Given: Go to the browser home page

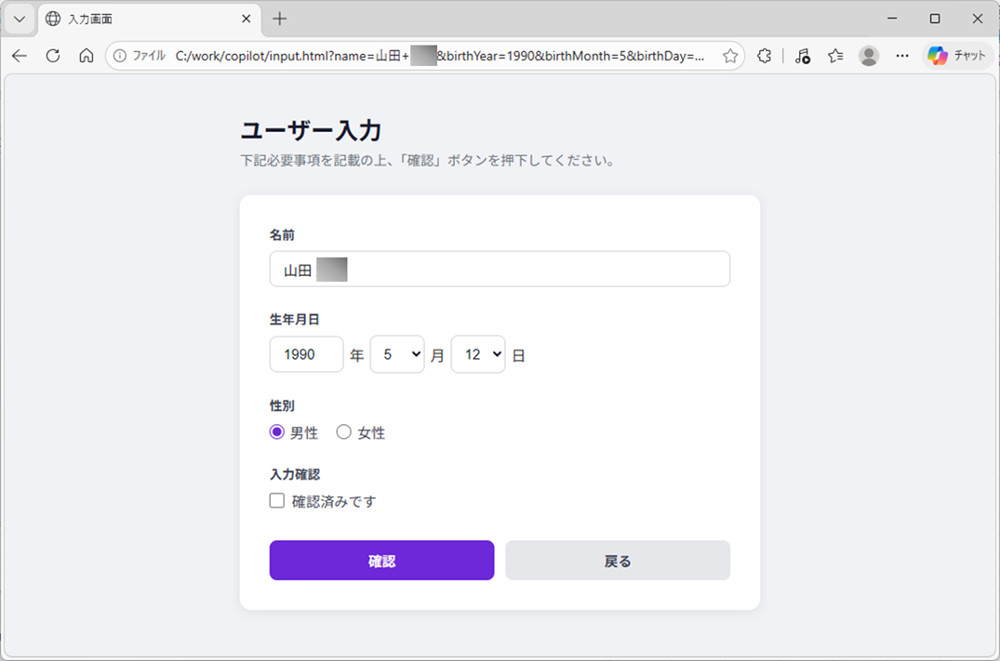Looking at the screenshot, I should point(87,56).
